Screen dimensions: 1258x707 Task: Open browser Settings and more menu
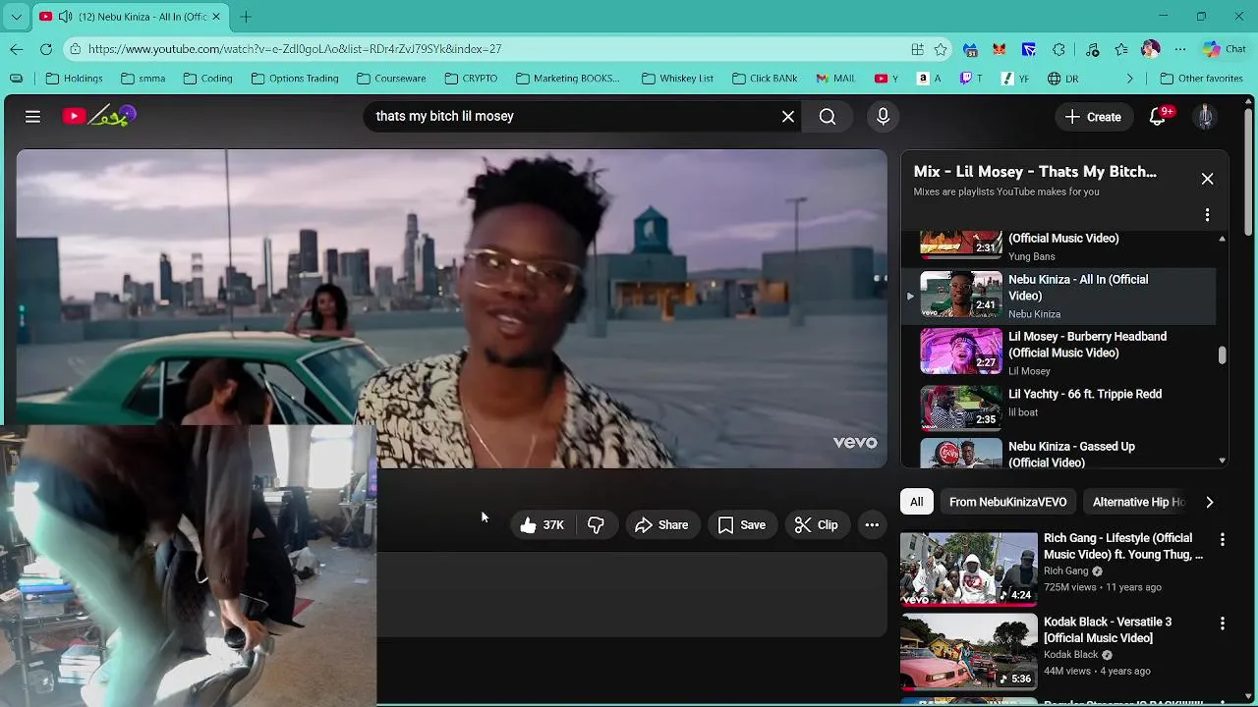click(x=1180, y=49)
